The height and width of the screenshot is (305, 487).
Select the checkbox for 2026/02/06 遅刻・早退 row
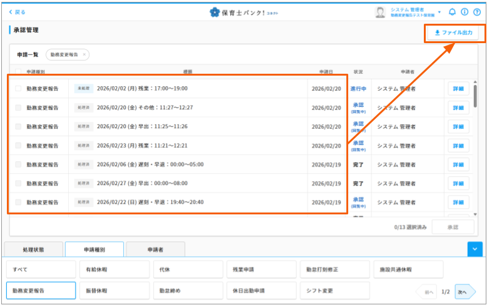click(x=18, y=164)
